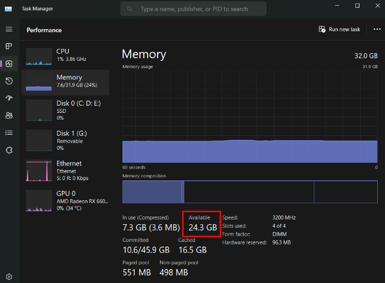385x283 pixels.
Task: Open Task Manager settings gear
Action: point(9,277)
